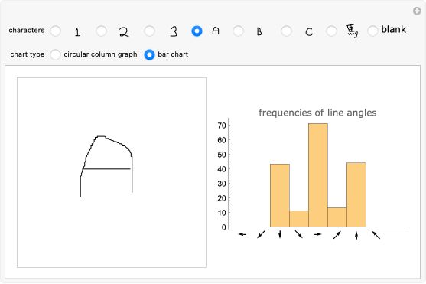The image size is (426, 284).
Task: Click the 'chart type' label
Action: click(x=28, y=54)
